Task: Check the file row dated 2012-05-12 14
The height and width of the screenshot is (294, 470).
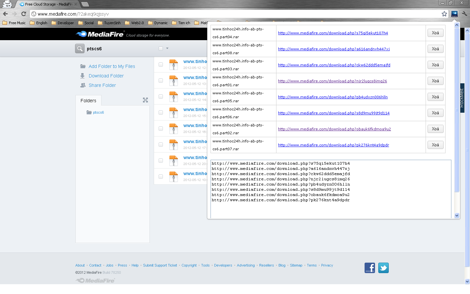Action: pos(161,96)
